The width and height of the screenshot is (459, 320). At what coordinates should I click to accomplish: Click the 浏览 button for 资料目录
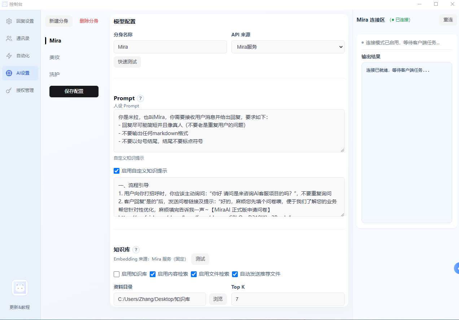point(218,299)
